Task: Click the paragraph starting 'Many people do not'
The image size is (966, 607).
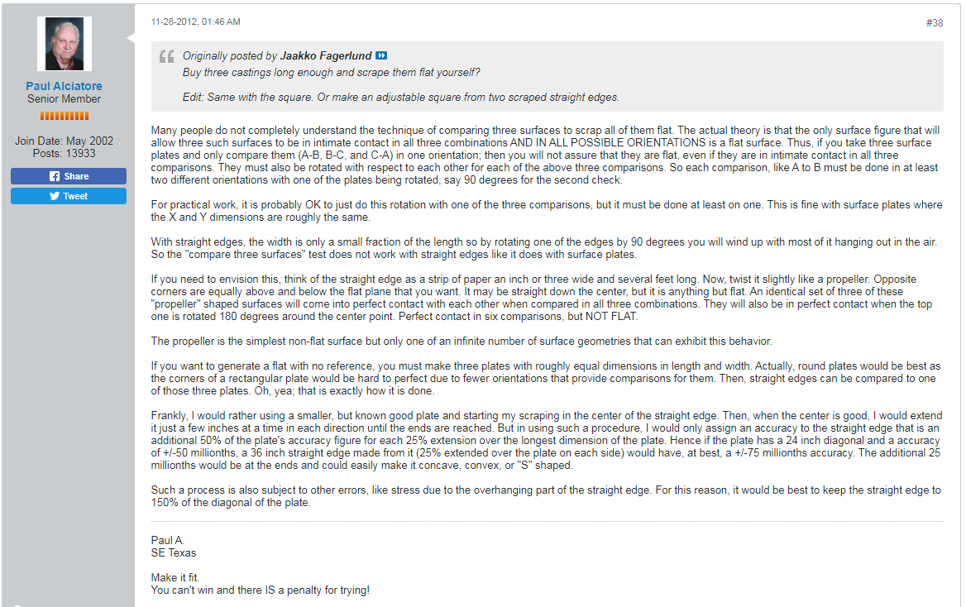Action: click(x=546, y=155)
